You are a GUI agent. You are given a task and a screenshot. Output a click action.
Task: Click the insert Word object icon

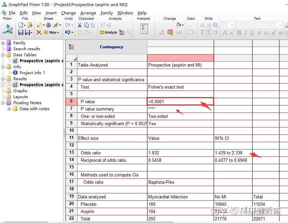tap(209, 25)
